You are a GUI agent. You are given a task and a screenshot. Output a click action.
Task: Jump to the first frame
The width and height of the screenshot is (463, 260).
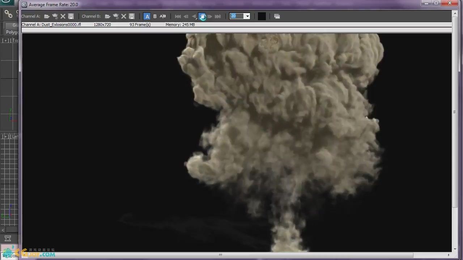pyautogui.click(x=178, y=16)
